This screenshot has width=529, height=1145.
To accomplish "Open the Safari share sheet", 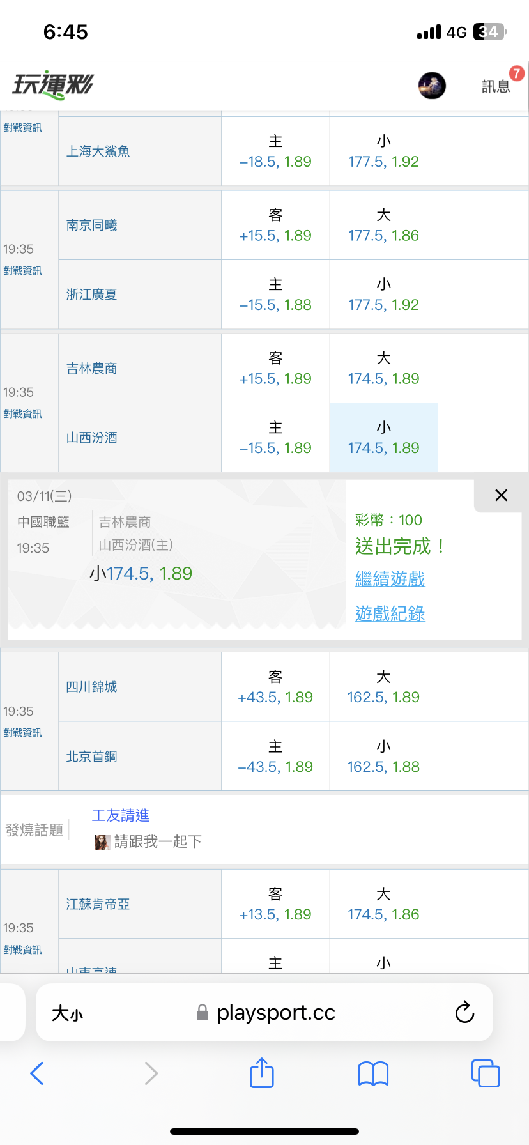I will (x=262, y=1073).
